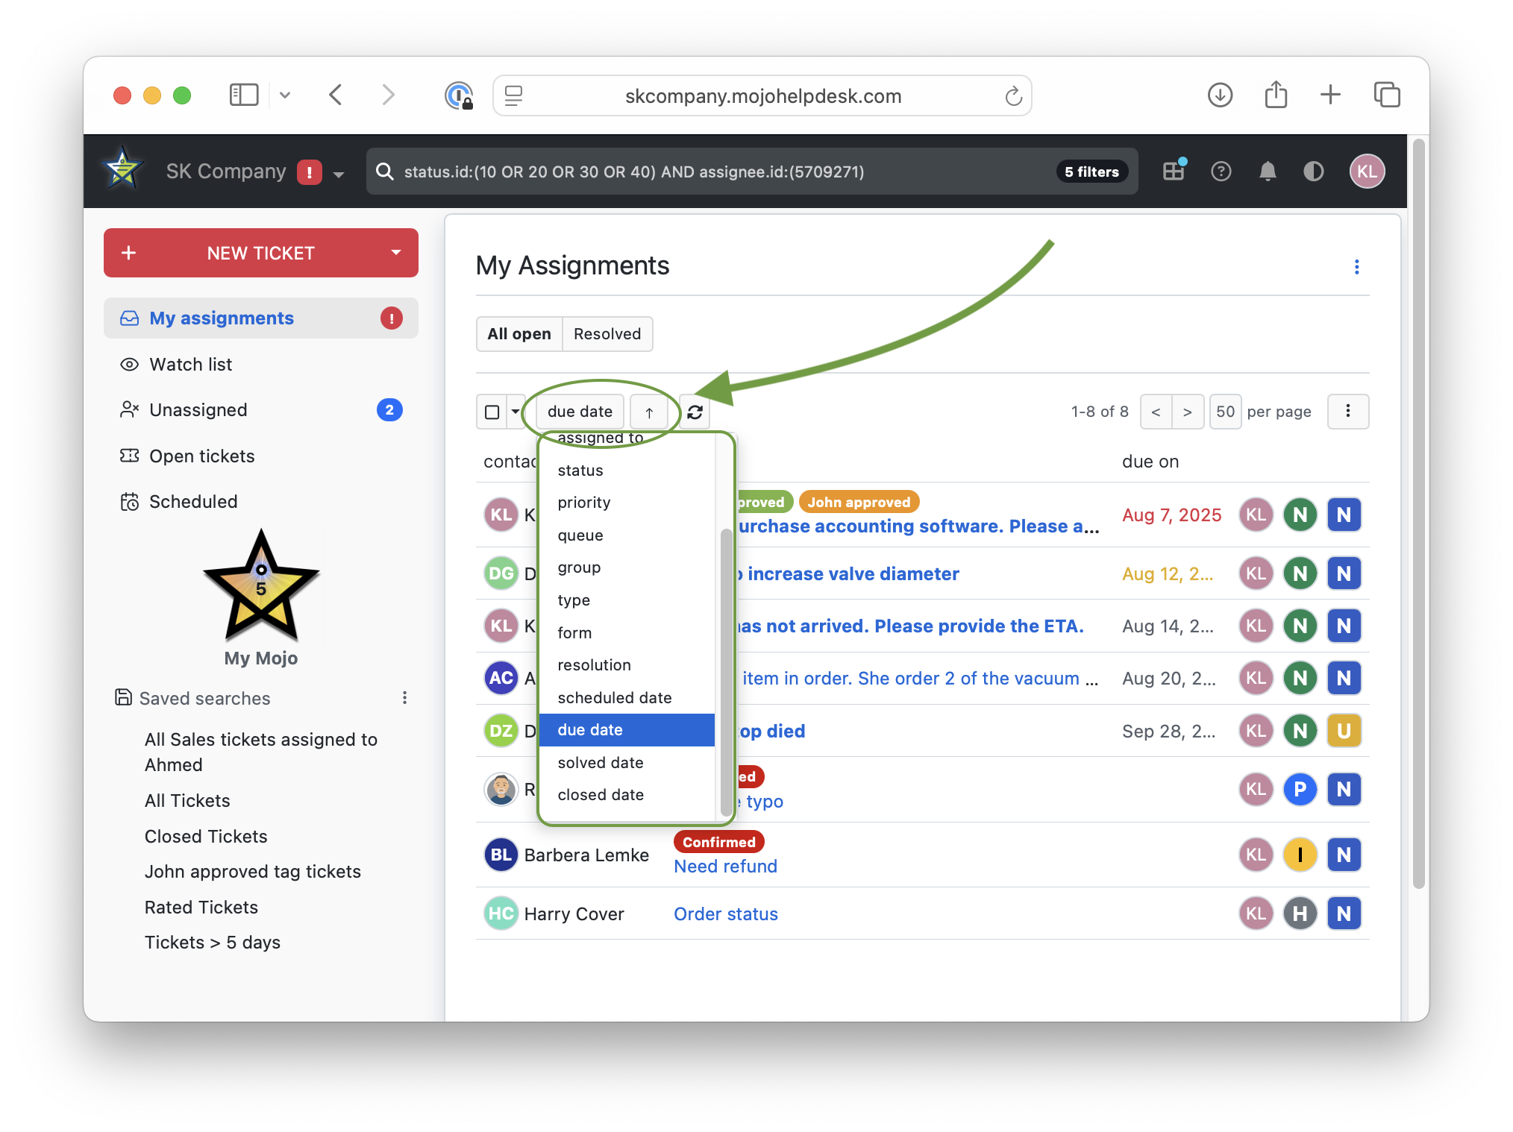Toggle ascending sort direction arrow
The image size is (1513, 1132).
point(649,412)
